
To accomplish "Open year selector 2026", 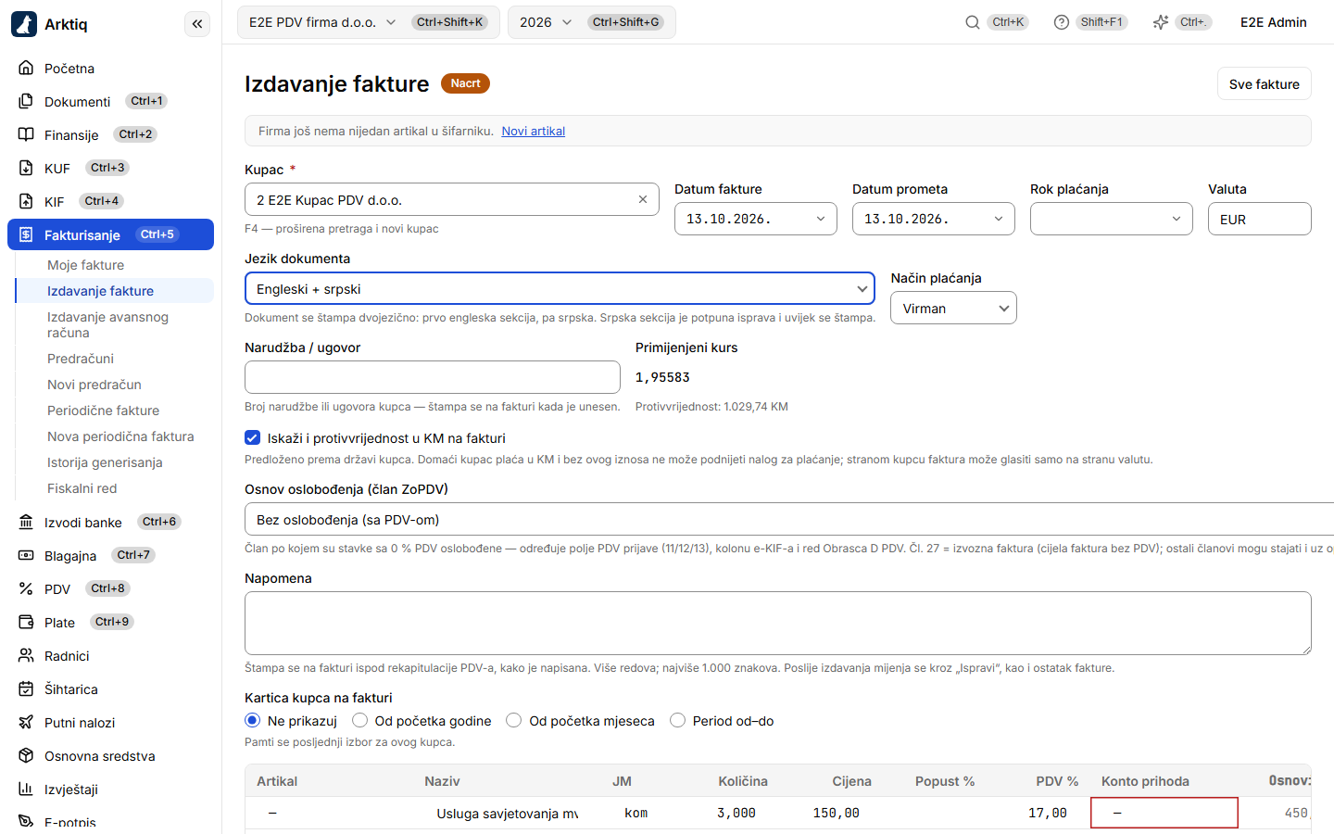I will coord(591,22).
